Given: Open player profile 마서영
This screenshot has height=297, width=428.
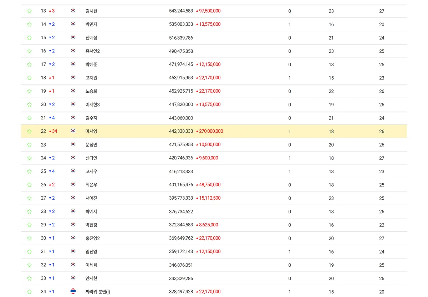Looking at the screenshot, I should (91, 131).
